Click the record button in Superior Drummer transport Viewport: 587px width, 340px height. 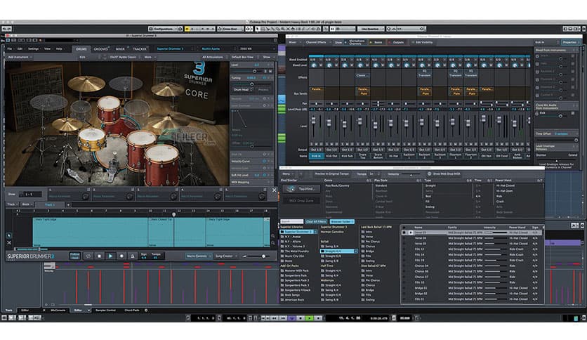121,256
